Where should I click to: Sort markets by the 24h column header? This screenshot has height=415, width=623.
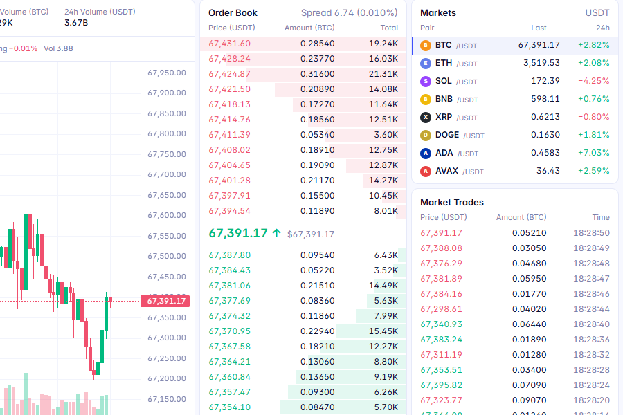click(x=603, y=28)
